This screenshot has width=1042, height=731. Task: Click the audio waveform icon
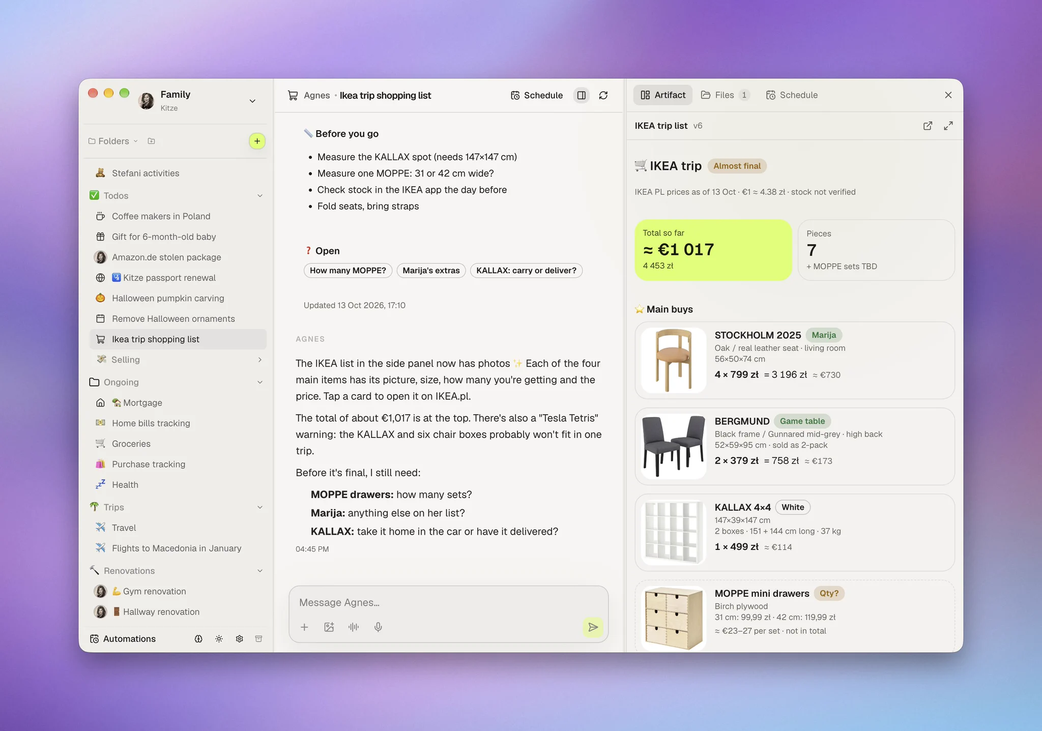[x=354, y=627]
